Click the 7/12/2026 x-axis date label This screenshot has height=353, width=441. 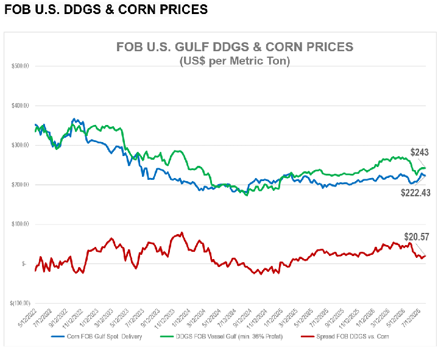pyautogui.click(x=411, y=318)
